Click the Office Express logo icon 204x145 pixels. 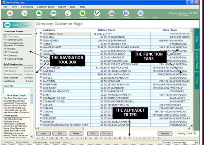click(7, 25)
